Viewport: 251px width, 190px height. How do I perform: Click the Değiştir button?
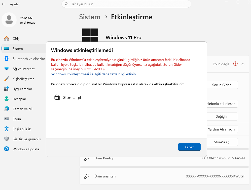coord(222,116)
